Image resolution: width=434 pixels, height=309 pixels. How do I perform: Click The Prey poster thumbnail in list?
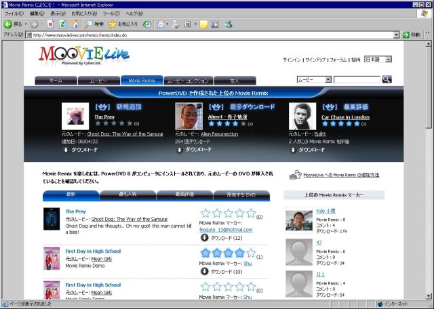[52, 219]
